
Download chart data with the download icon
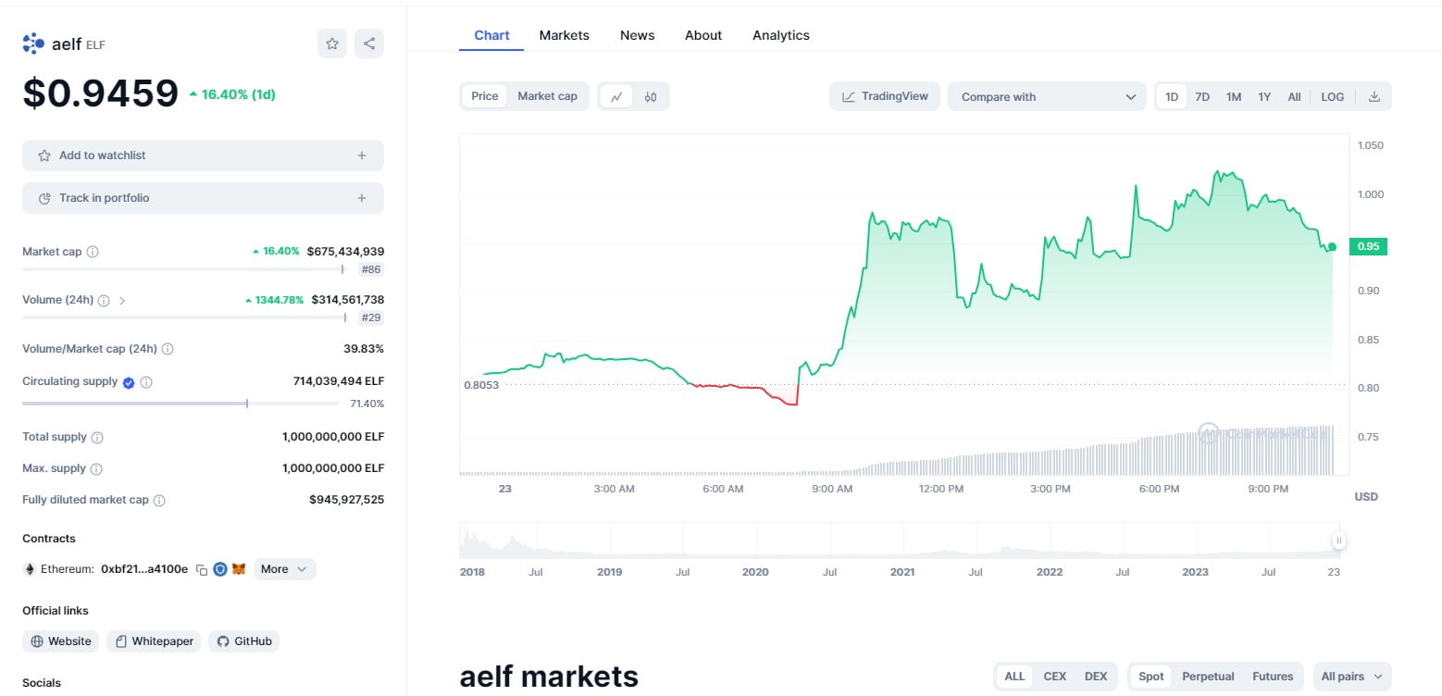[1374, 96]
